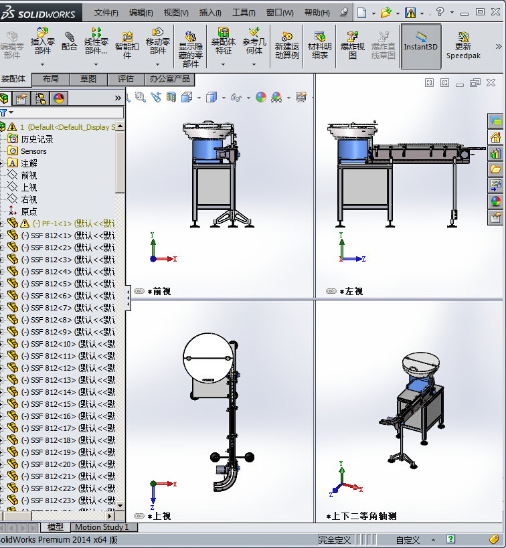Collapse the feature tree panel handle

[128, 298]
